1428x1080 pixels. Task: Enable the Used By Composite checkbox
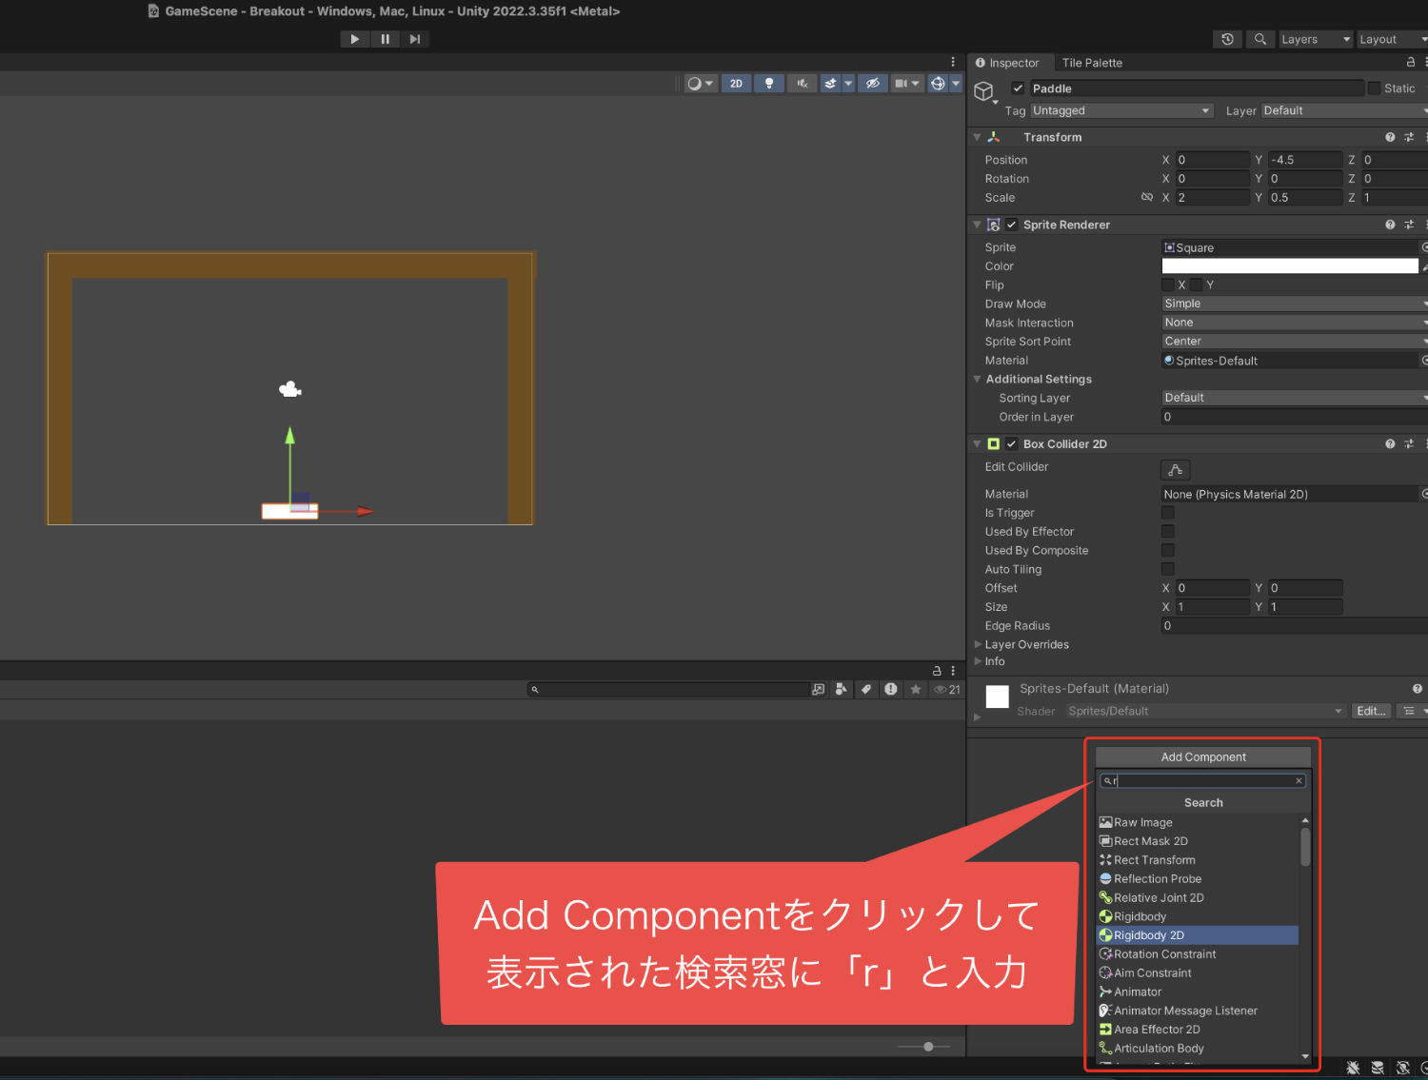click(1168, 550)
